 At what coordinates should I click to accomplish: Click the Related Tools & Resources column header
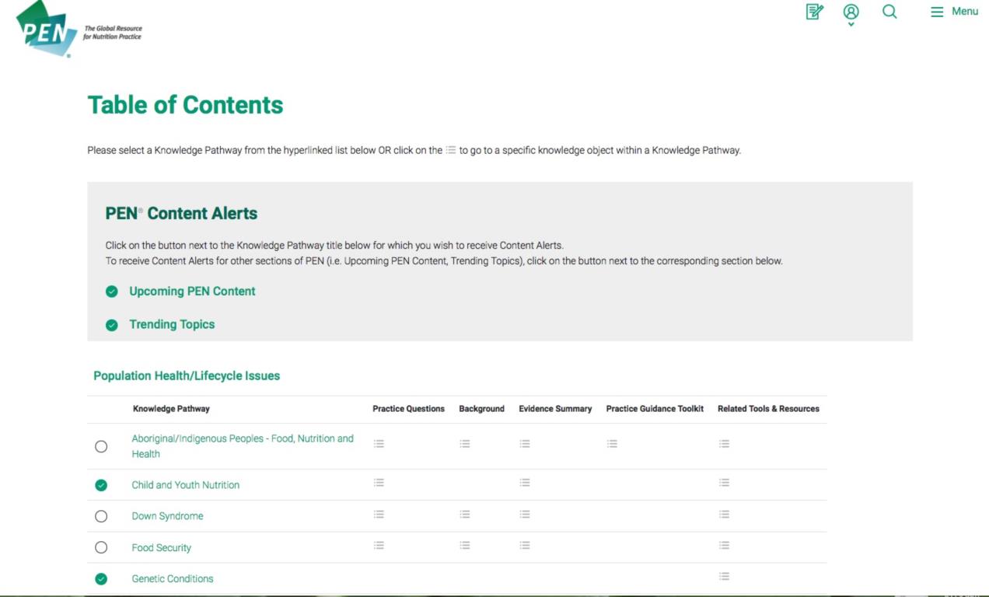768,409
